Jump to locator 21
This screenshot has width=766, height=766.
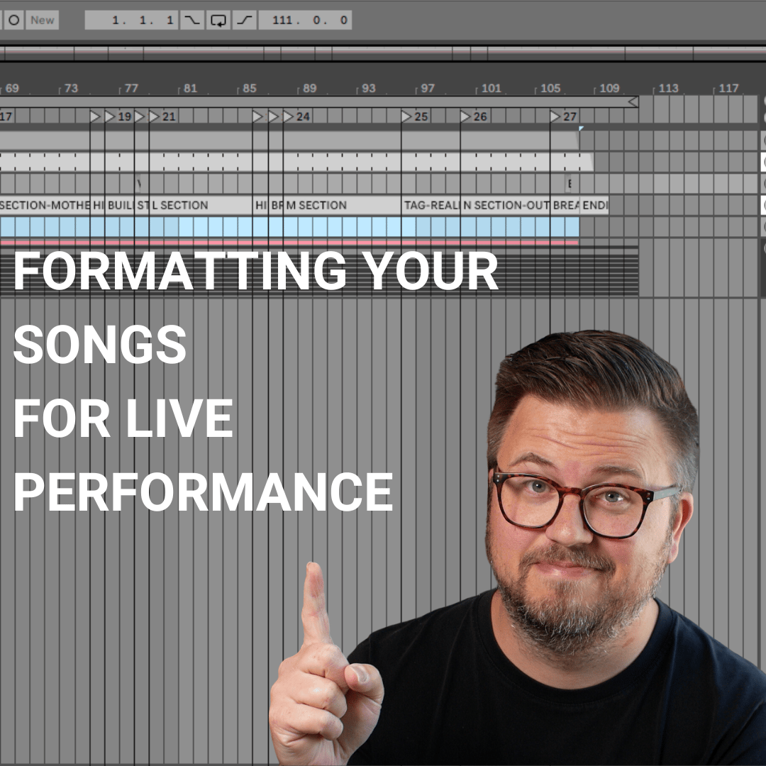tap(155, 116)
